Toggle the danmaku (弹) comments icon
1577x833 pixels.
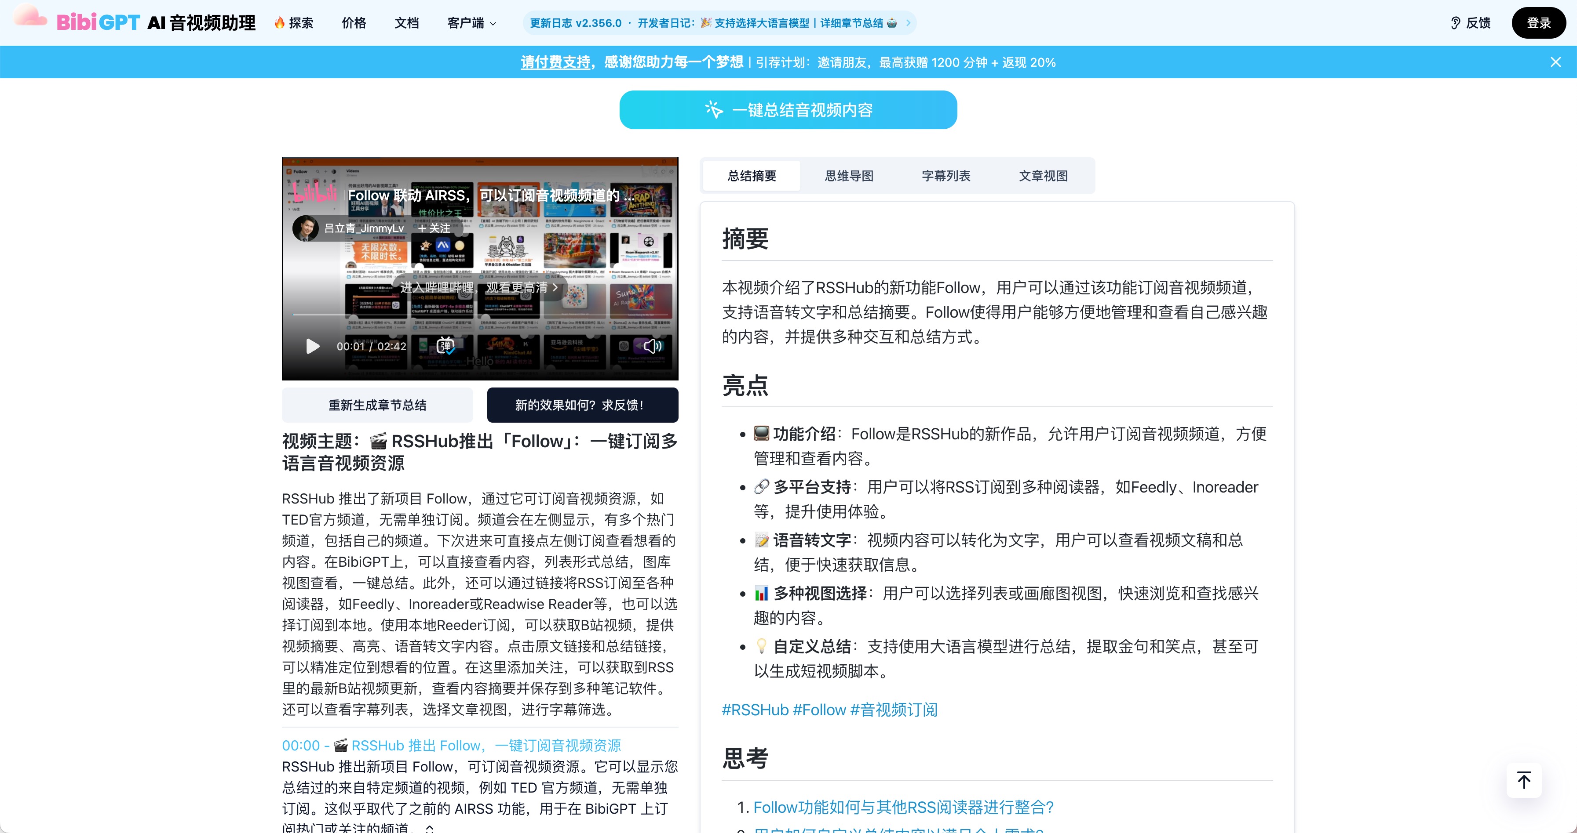pyautogui.click(x=445, y=346)
